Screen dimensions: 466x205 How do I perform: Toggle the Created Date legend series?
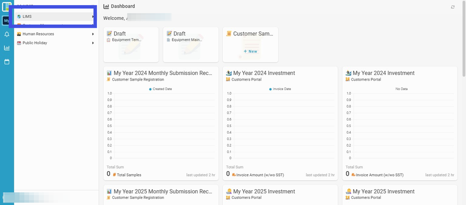pyautogui.click(x=161, y=89)
